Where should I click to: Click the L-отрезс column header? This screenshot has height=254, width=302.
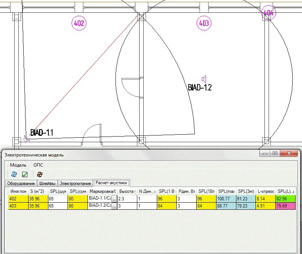tap(266, 191)
